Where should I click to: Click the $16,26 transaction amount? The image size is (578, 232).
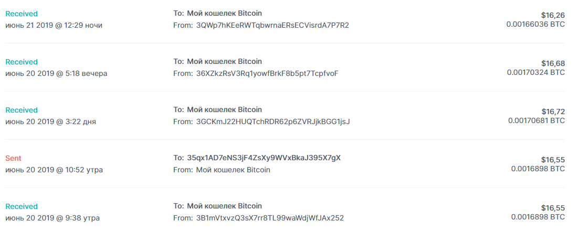[x=553, y=15]
